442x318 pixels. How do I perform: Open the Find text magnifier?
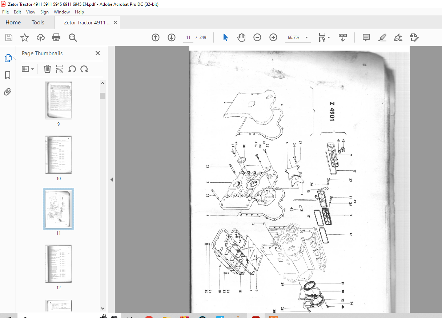coord(72,37)
